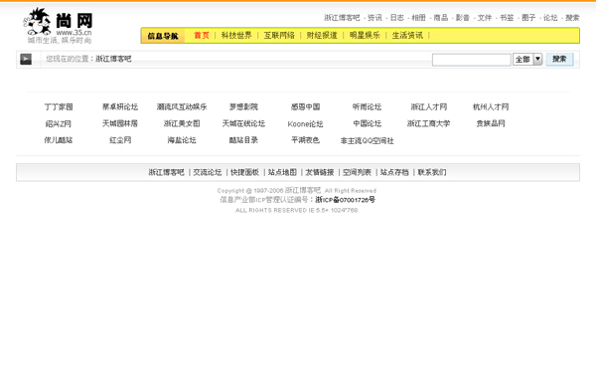Open 站点存档 in the footer bar
The height and width of the screenshot is (368, 596).
394,172
